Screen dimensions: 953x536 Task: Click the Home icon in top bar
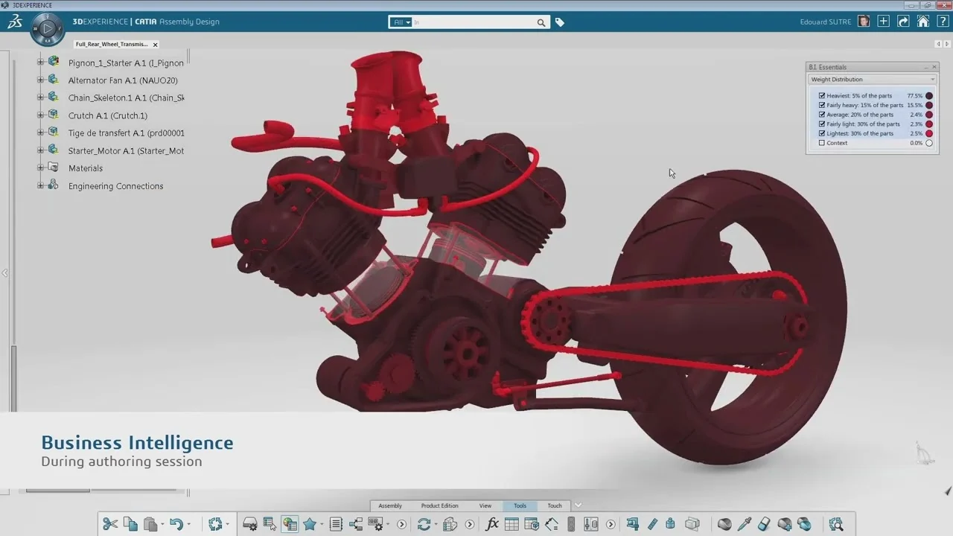click(x=923, y=22)
